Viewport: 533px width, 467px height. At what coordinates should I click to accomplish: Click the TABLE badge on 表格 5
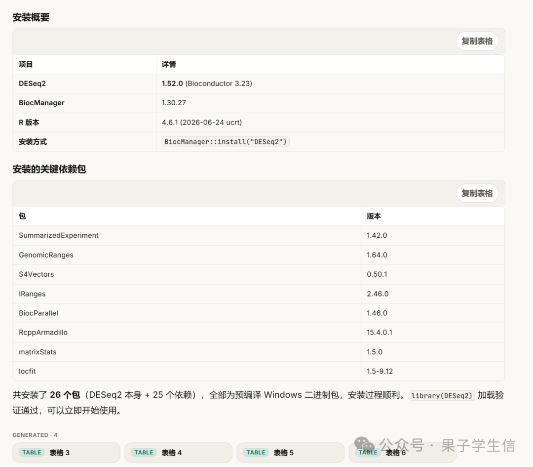pos(256,452)
